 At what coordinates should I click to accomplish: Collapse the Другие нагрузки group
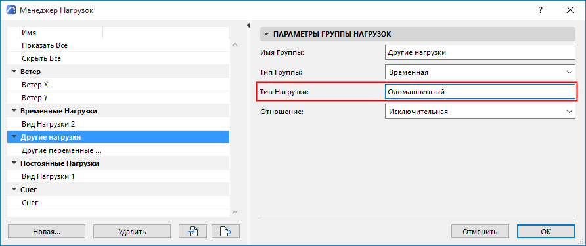[14, 137]
